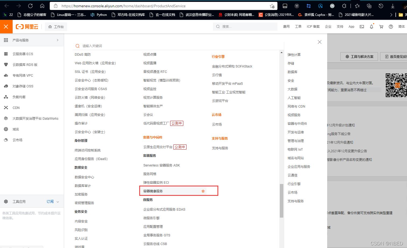Open the shopping cart icon
Image resolution: width=407 pixels, height=248 pixels.
coord(381,27)
